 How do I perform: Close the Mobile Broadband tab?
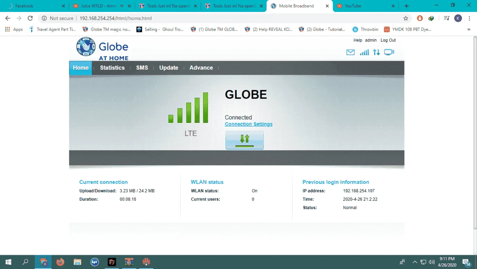tap(327, 6)
